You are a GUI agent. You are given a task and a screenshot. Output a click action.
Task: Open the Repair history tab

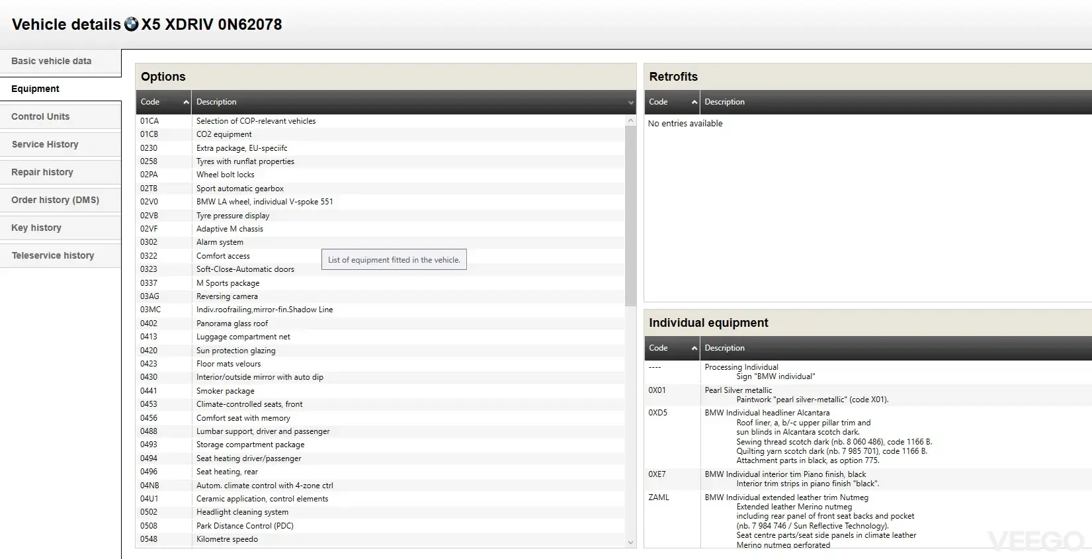(x=60, y=172)
